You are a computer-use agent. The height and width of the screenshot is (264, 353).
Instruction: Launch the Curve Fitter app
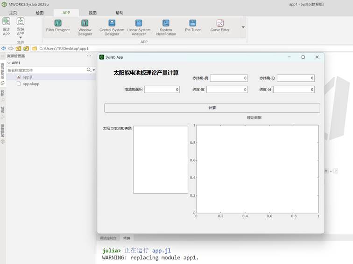click(x=220, y=25)
